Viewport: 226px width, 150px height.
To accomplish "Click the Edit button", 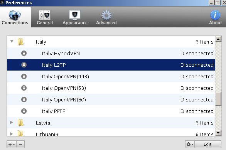I will [x=208, y=144].
